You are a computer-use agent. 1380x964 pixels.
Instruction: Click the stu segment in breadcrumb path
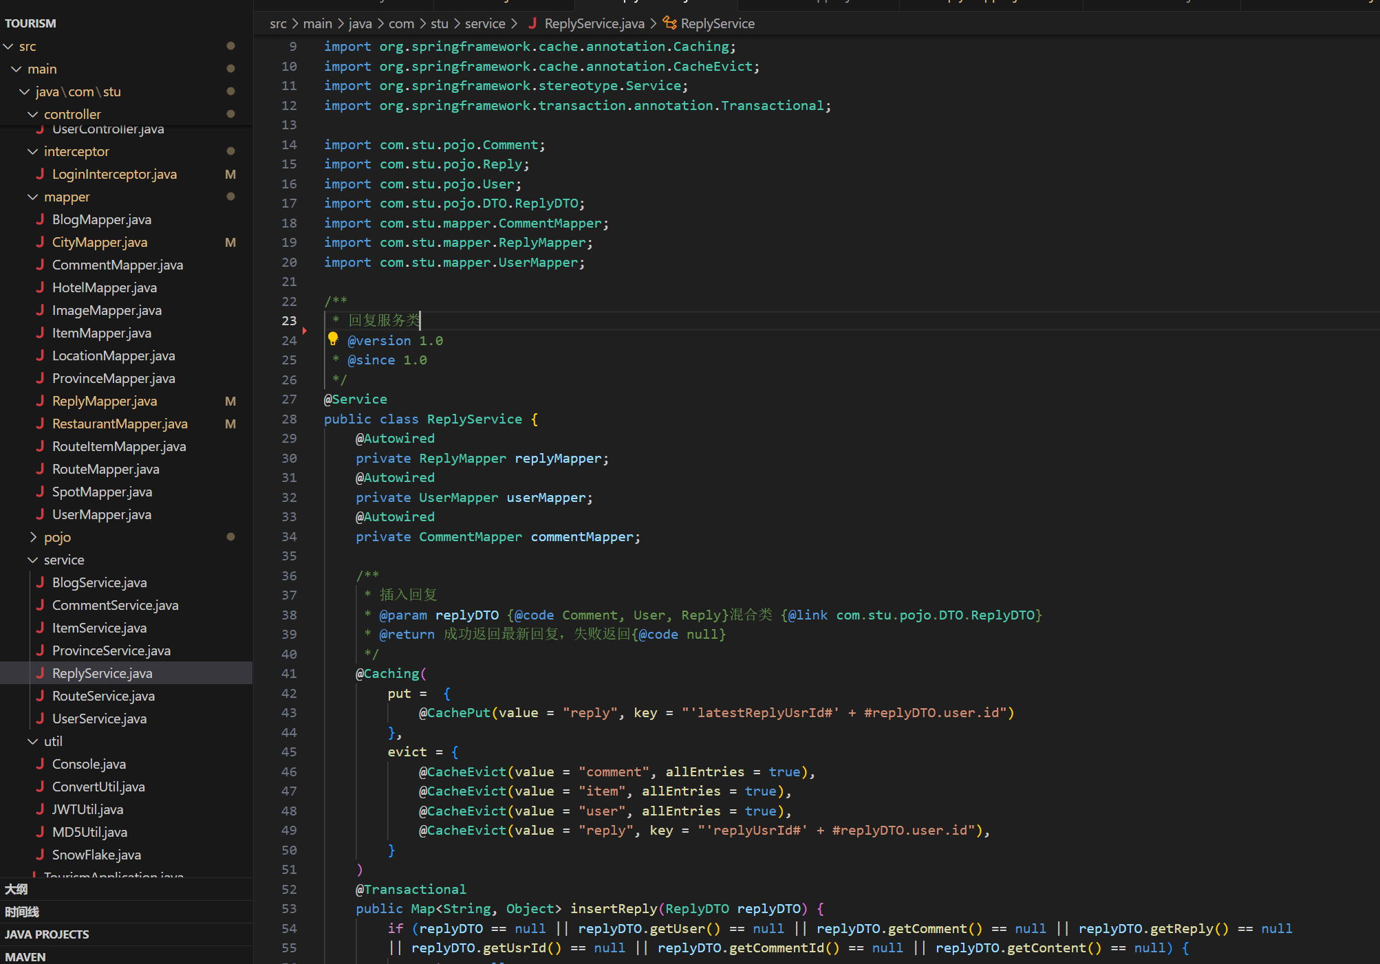point(439,23)
